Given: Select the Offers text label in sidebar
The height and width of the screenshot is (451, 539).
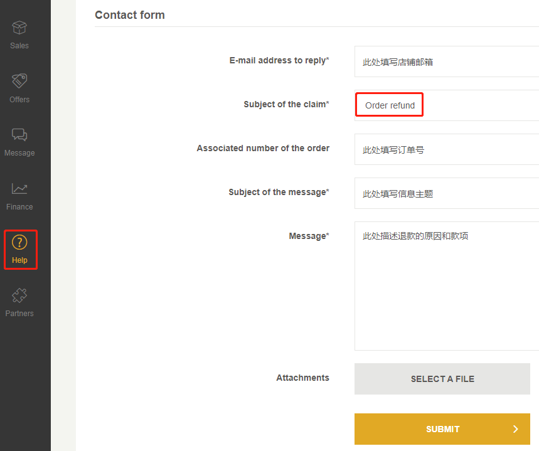Looking at the screenshot, I should click(19, 100).
